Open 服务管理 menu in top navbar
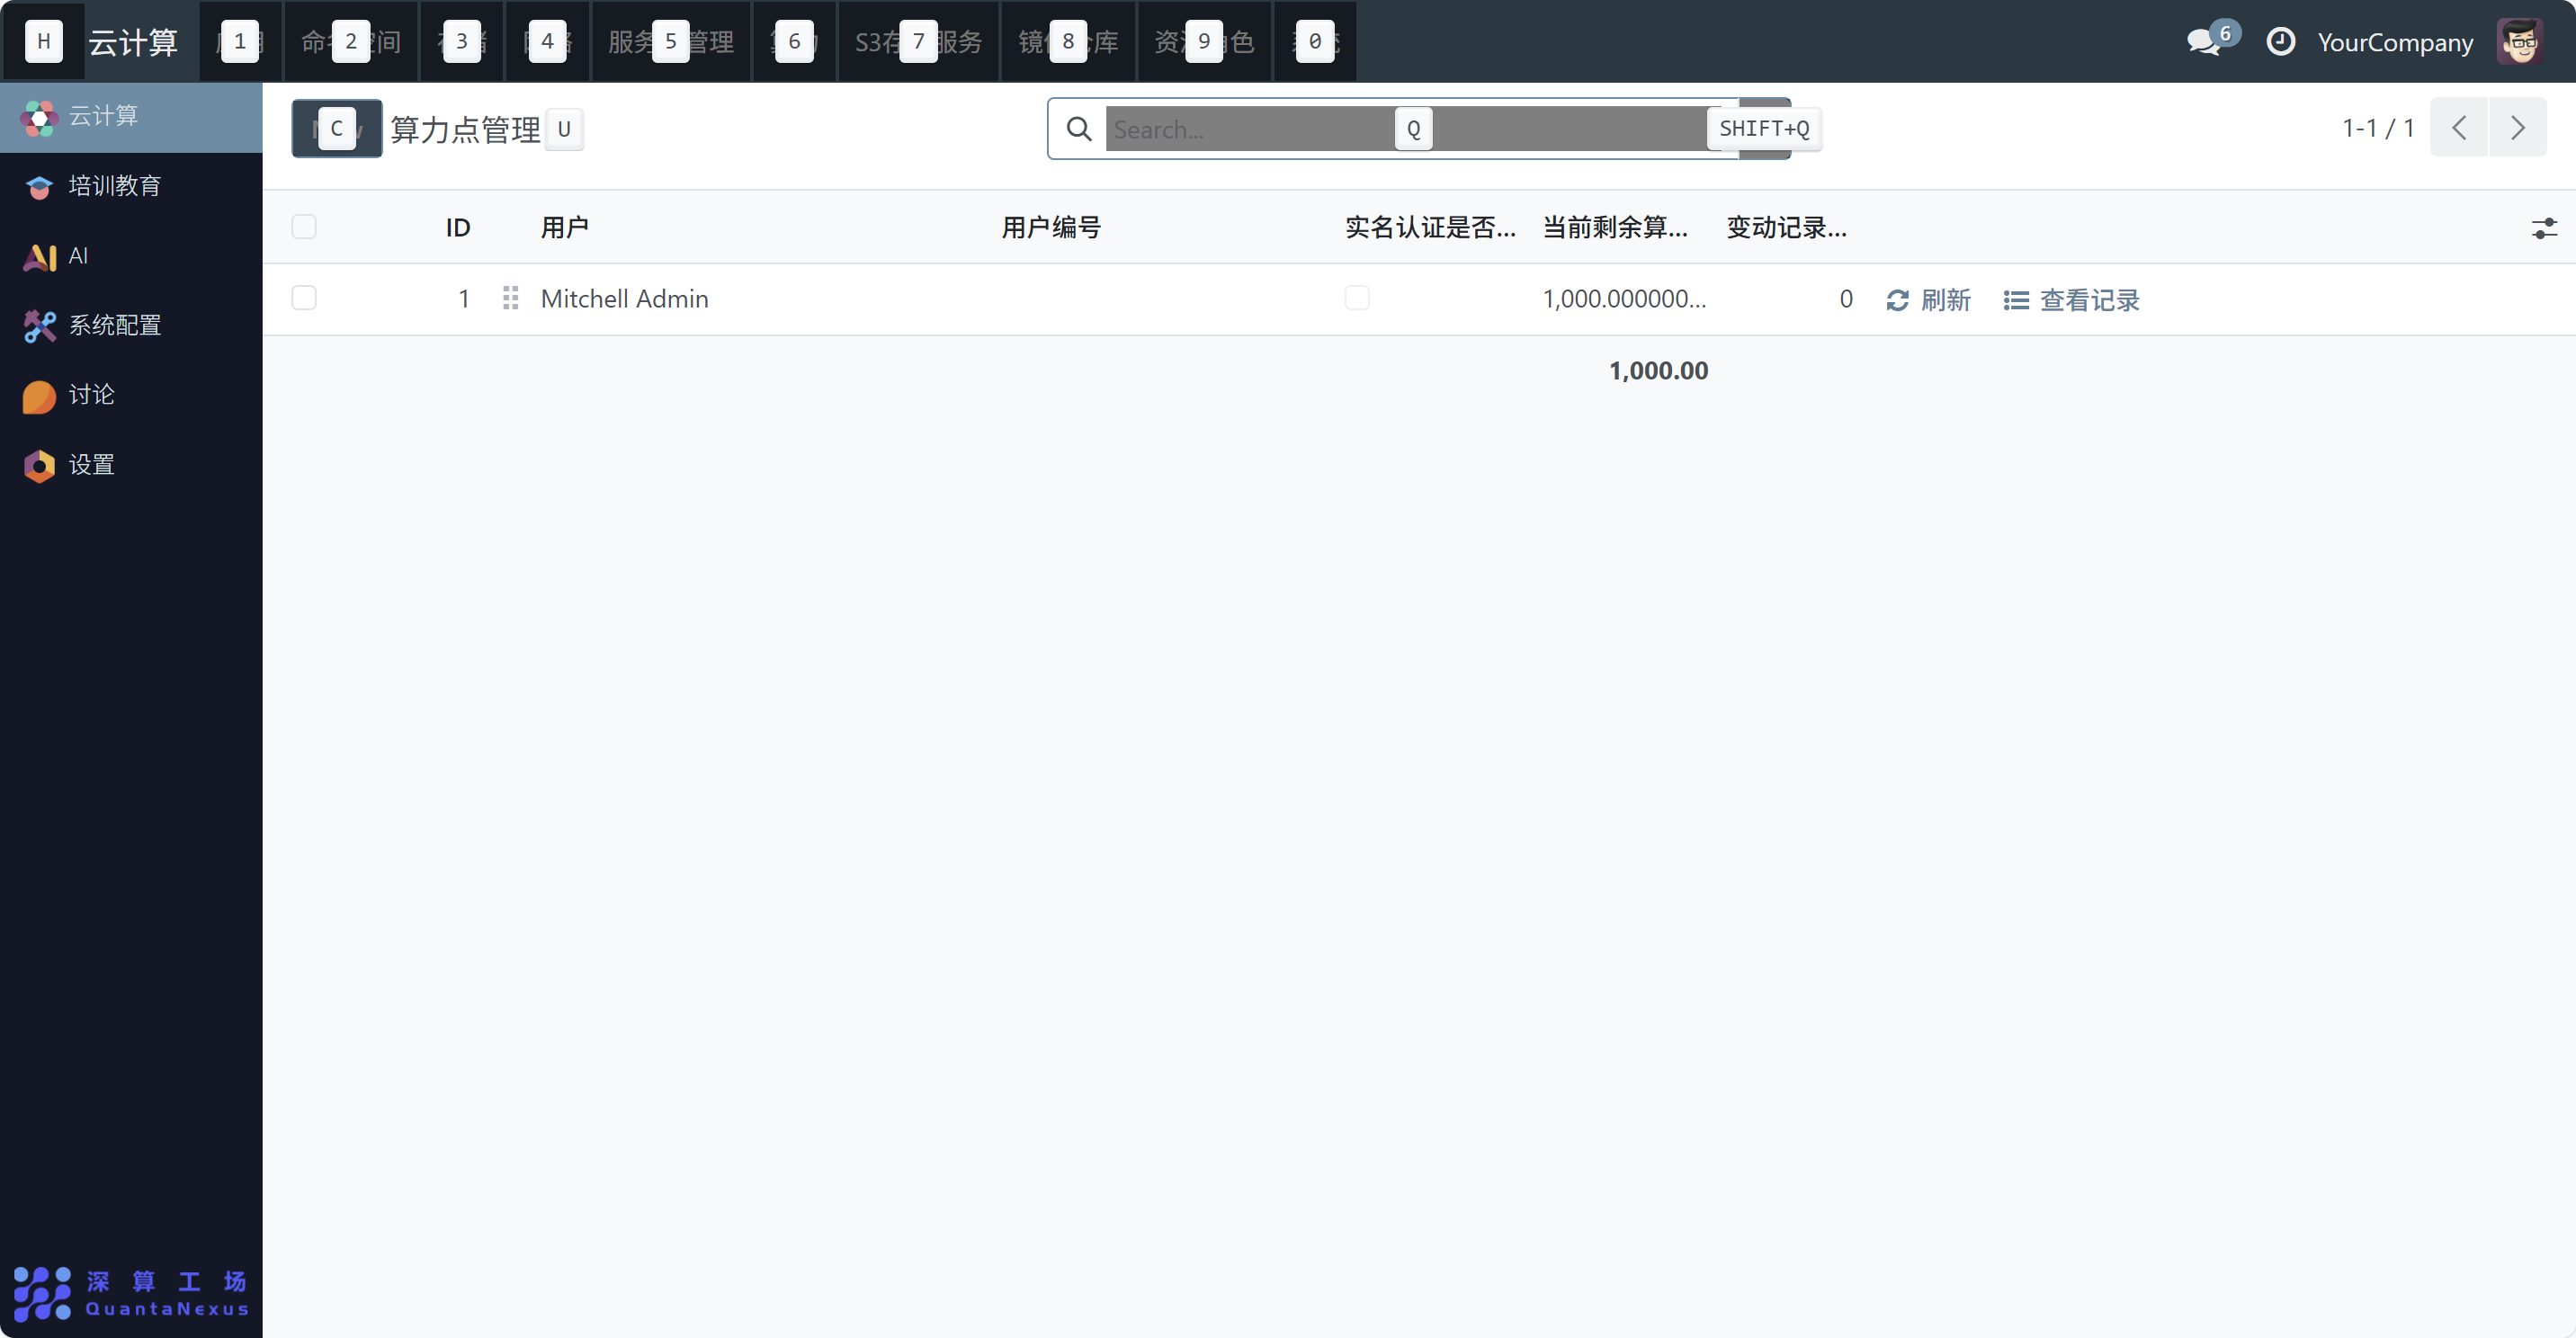The height and width of the screenshot is (1338, 2576). [671, 42]
